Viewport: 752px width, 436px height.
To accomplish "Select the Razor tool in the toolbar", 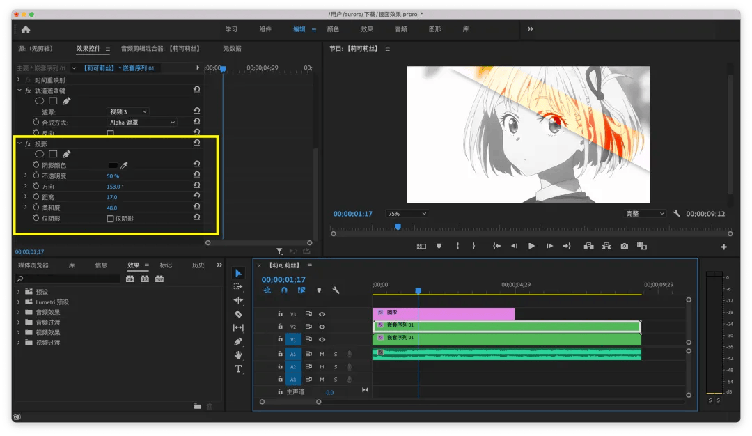I will pyautogui.click(x=238, y=314).
